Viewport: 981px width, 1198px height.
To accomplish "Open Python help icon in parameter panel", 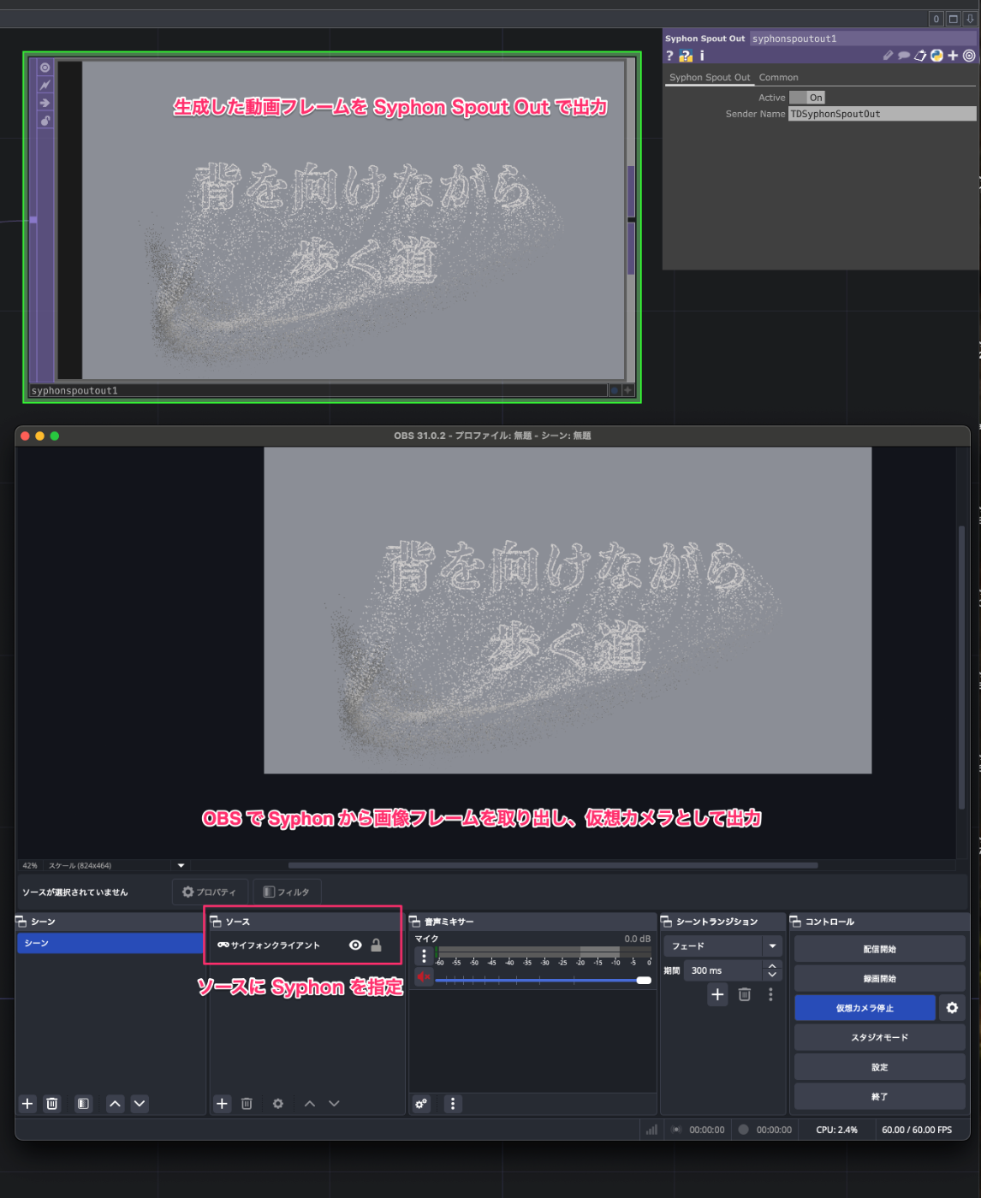I will 686,56.
